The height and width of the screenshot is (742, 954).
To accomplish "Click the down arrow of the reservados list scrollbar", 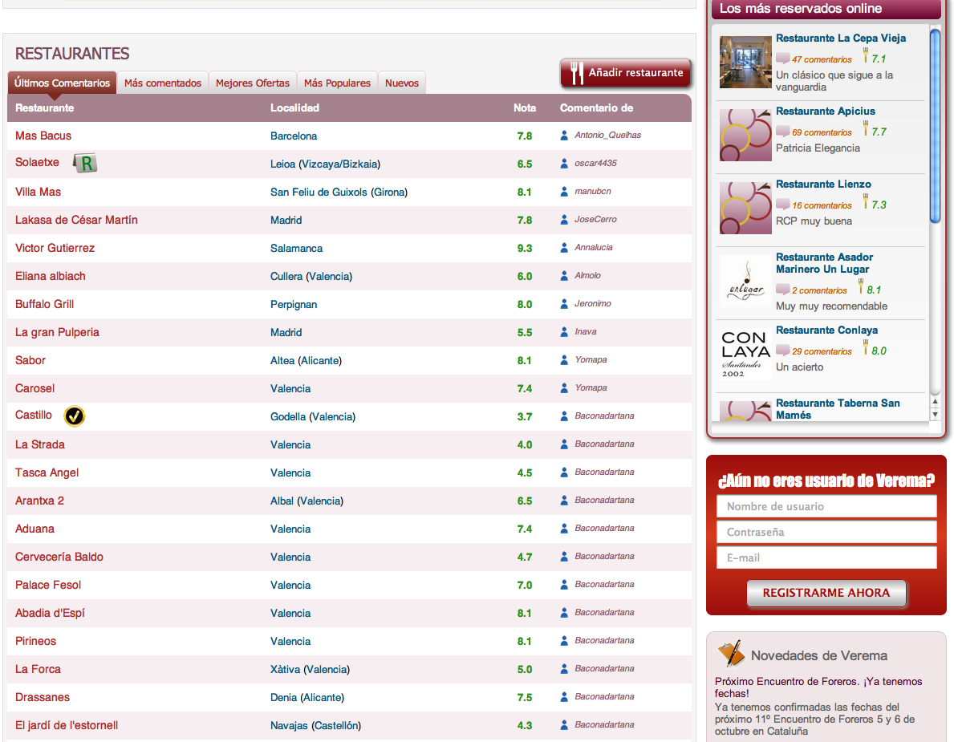I will (935, 414).
